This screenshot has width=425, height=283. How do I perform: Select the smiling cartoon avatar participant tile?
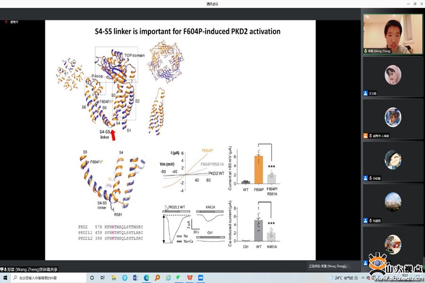coord(393,161)
